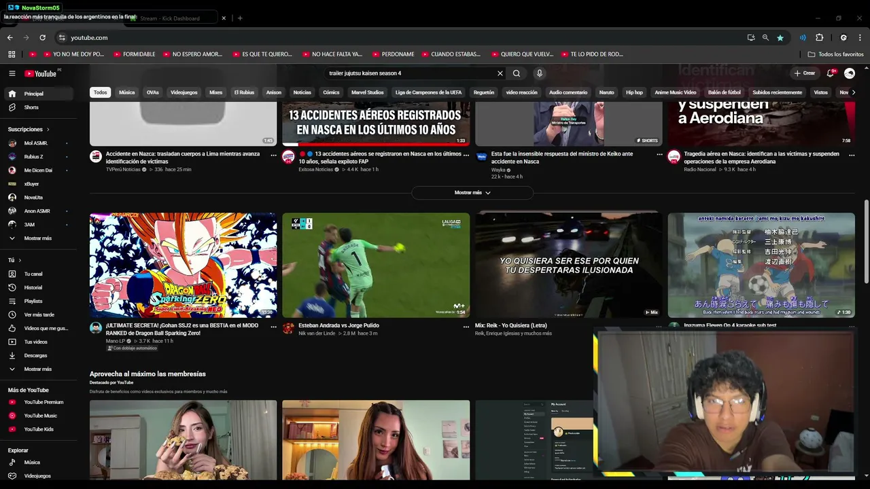Viewport: 870px width, 489px height.
Task: Click the page vertical scrollbar thumb
Action: coord(866,242)
